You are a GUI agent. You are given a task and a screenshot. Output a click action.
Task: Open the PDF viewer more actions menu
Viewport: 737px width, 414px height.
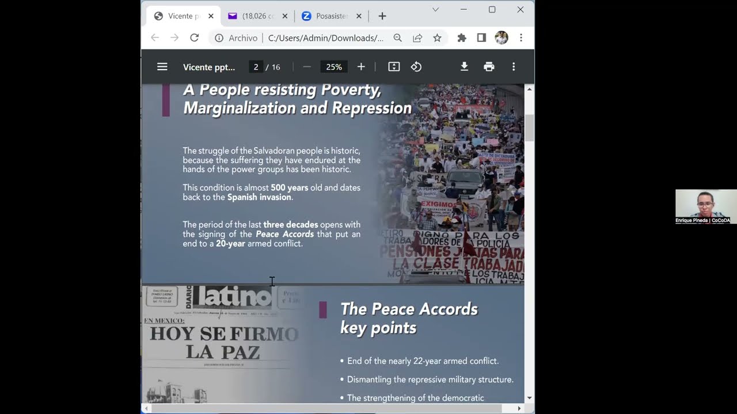coord(514,67)
